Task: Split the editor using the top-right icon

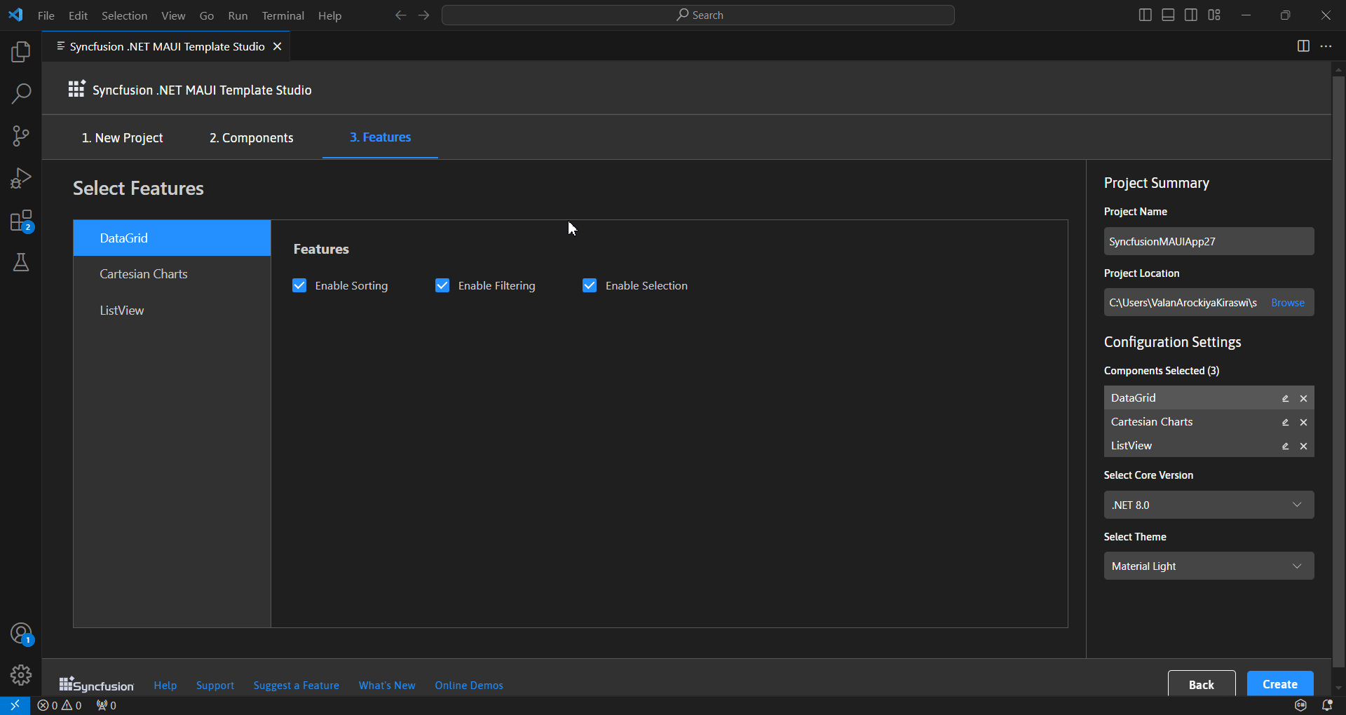Action: [1303, 46]
